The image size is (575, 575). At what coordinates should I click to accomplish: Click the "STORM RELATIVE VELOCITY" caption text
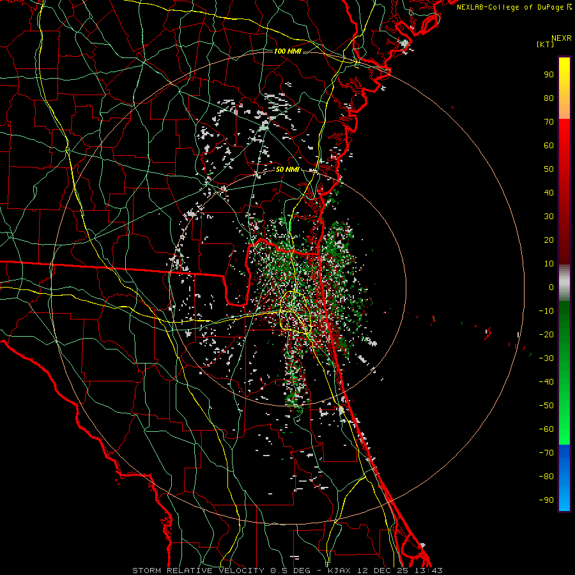point(198,571)
